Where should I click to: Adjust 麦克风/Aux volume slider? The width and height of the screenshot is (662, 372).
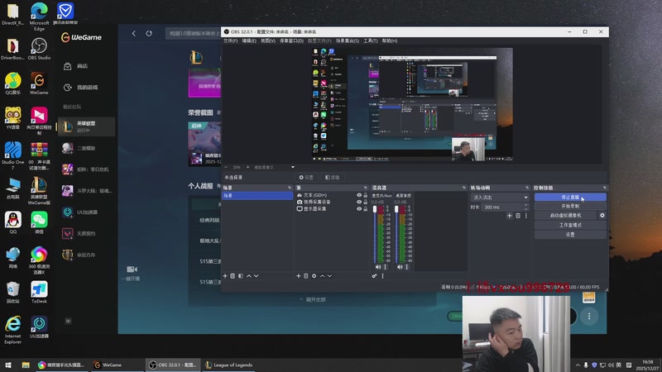click(x=375, y=234)
